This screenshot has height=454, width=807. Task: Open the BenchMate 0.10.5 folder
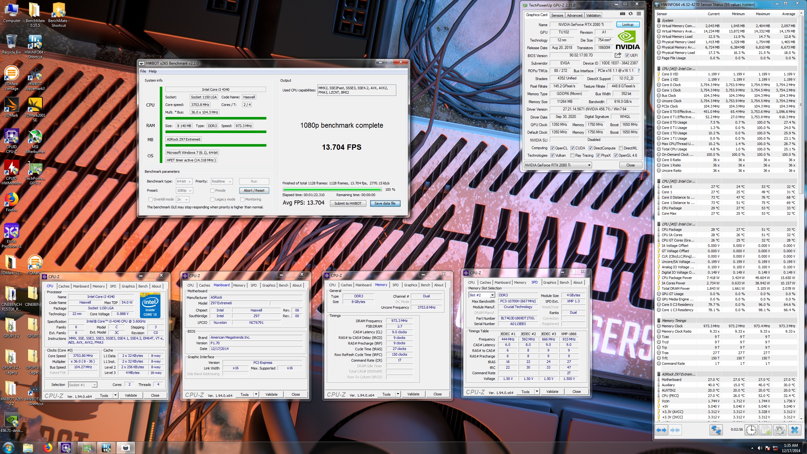(x=35, y=15)
